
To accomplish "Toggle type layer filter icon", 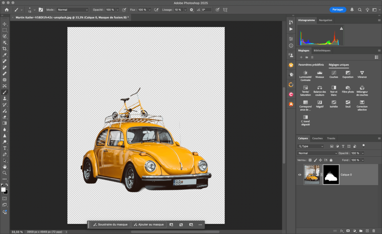I will click(x=343, y=146).
